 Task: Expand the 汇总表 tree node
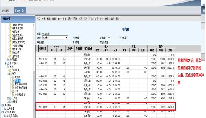click(8, 98)
